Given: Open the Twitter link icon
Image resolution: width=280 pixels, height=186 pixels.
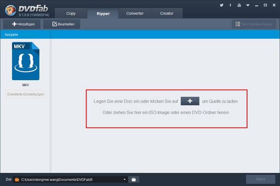Looking at the screenshot, I should [222, 5].
